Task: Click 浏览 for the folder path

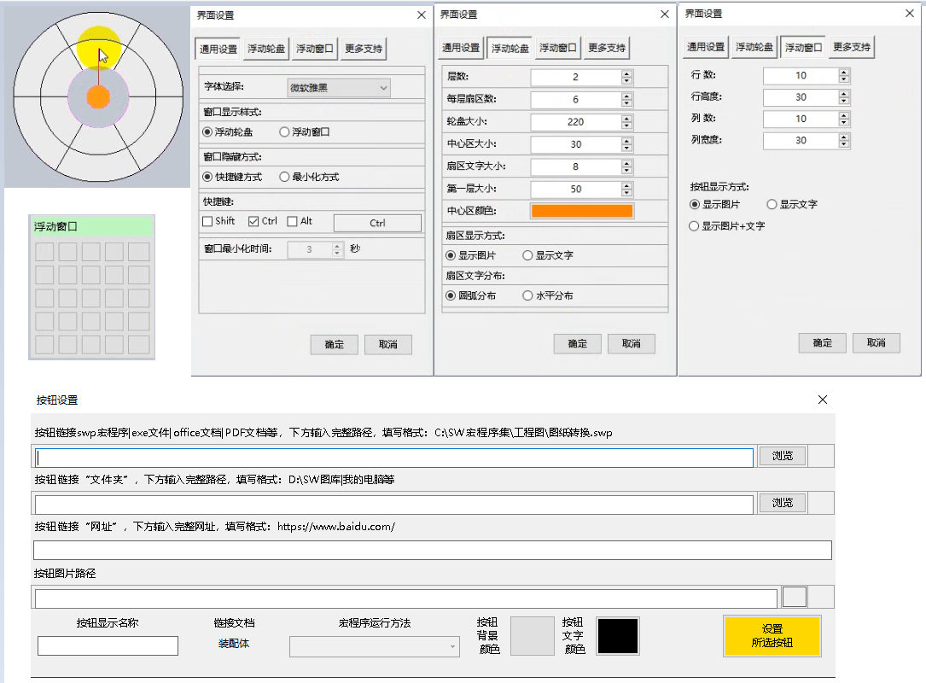Action: (x=783, y=502)
